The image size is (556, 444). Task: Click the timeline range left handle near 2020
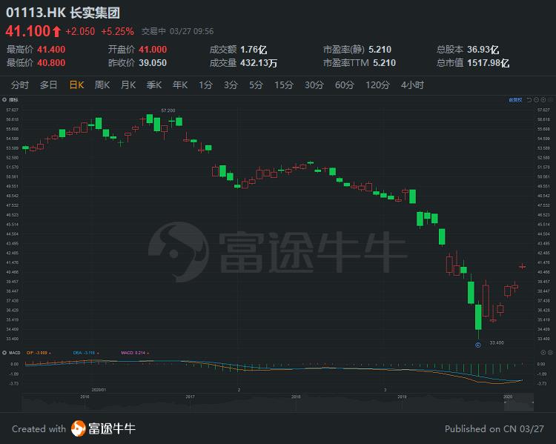505,402
